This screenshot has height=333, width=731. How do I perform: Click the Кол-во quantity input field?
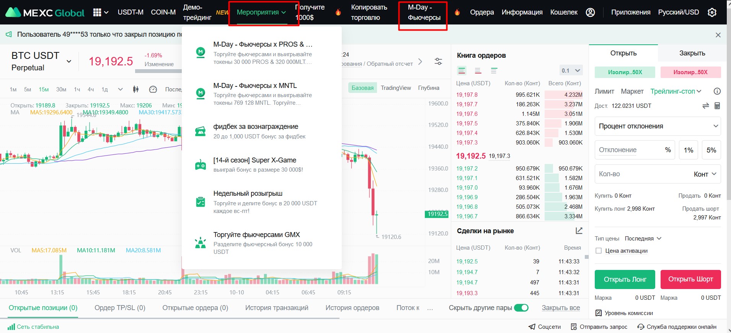658,174
